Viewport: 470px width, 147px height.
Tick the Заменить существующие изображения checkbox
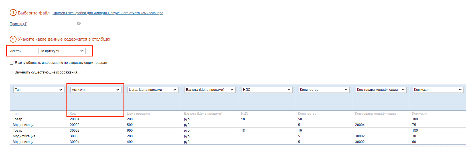point(12,73)
